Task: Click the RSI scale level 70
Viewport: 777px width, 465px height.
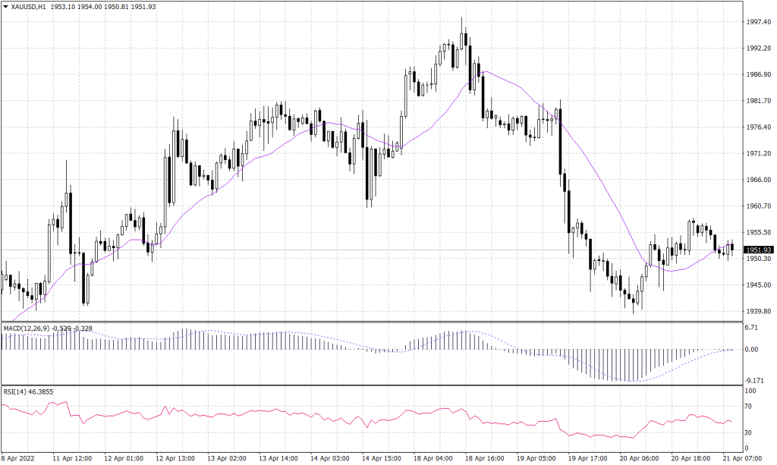Action: [749, 407]
